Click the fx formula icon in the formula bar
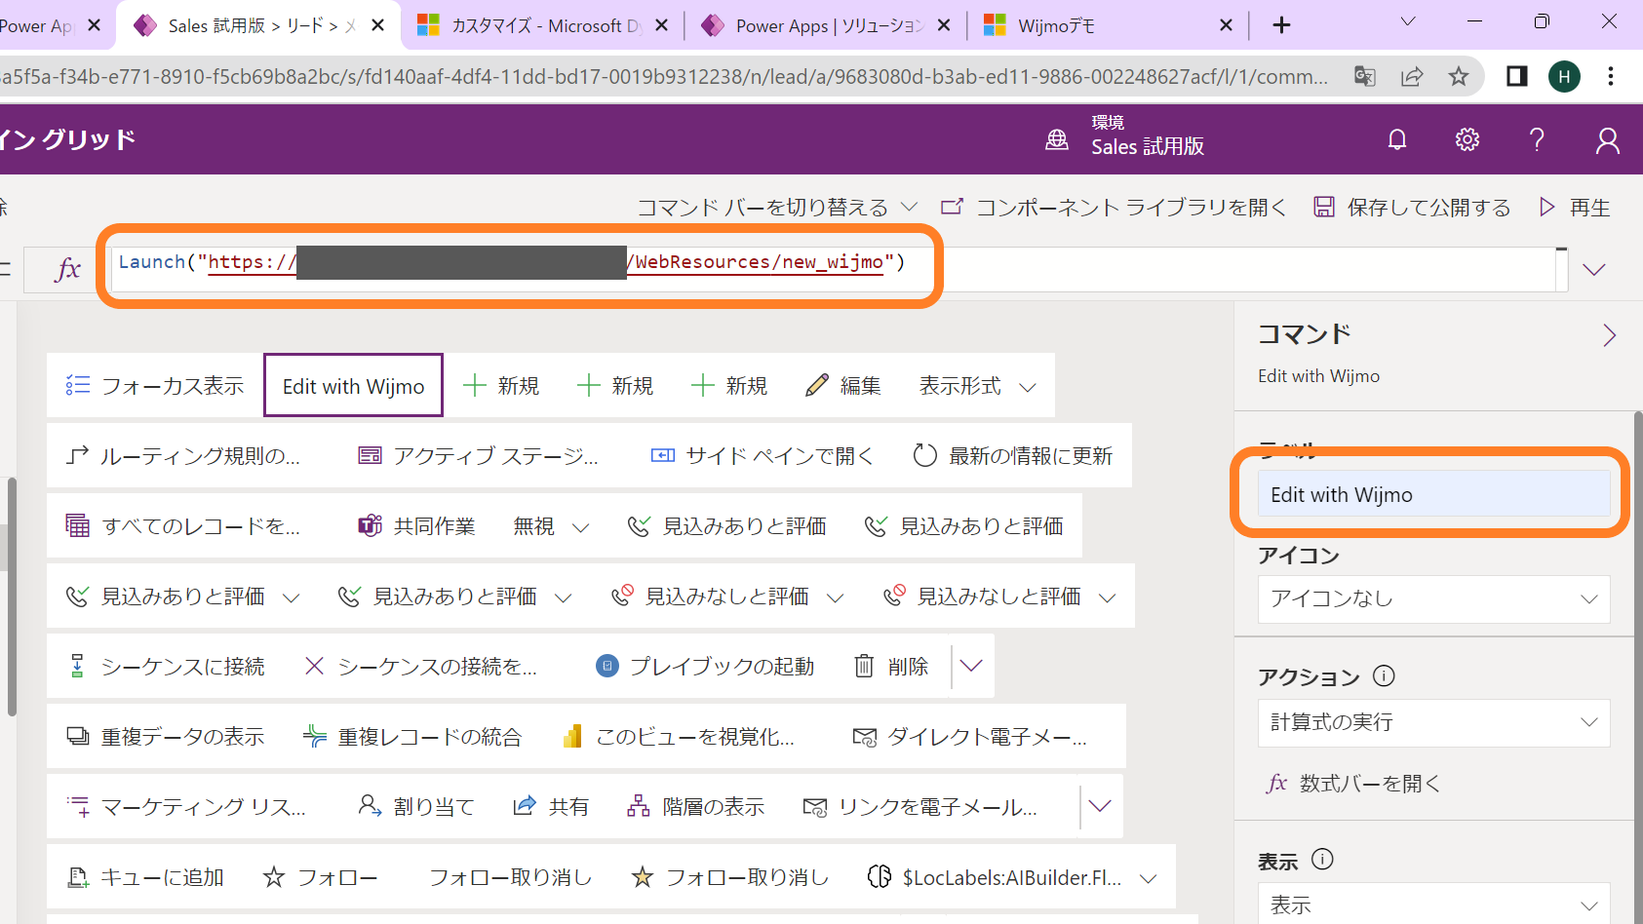1643x924 pixels. click(68, 269)
